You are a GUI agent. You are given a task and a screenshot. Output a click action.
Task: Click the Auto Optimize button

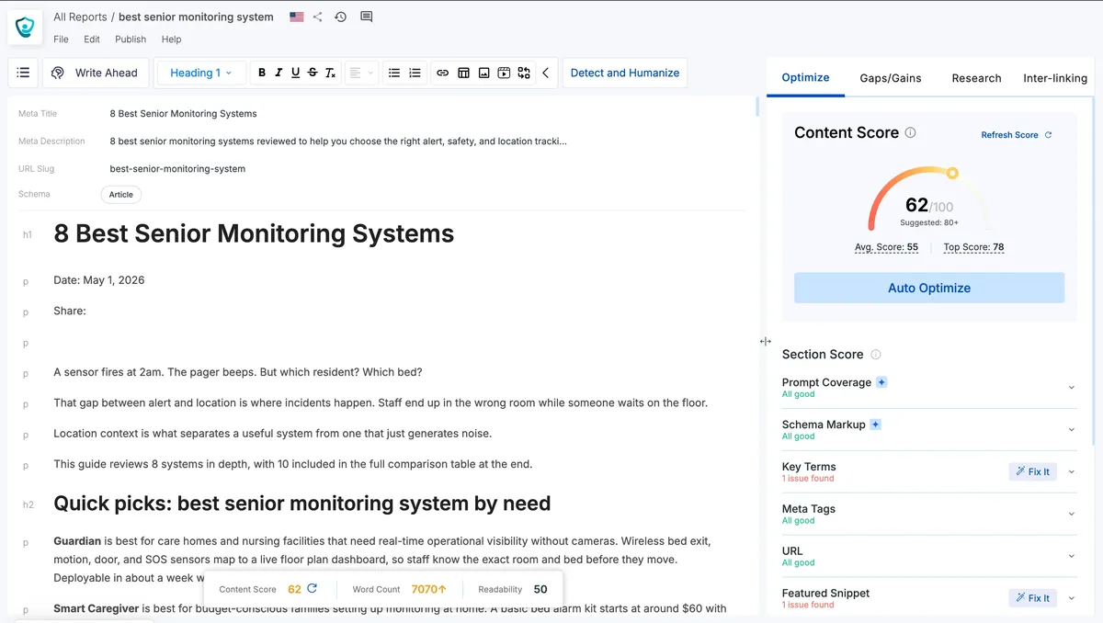929,288
